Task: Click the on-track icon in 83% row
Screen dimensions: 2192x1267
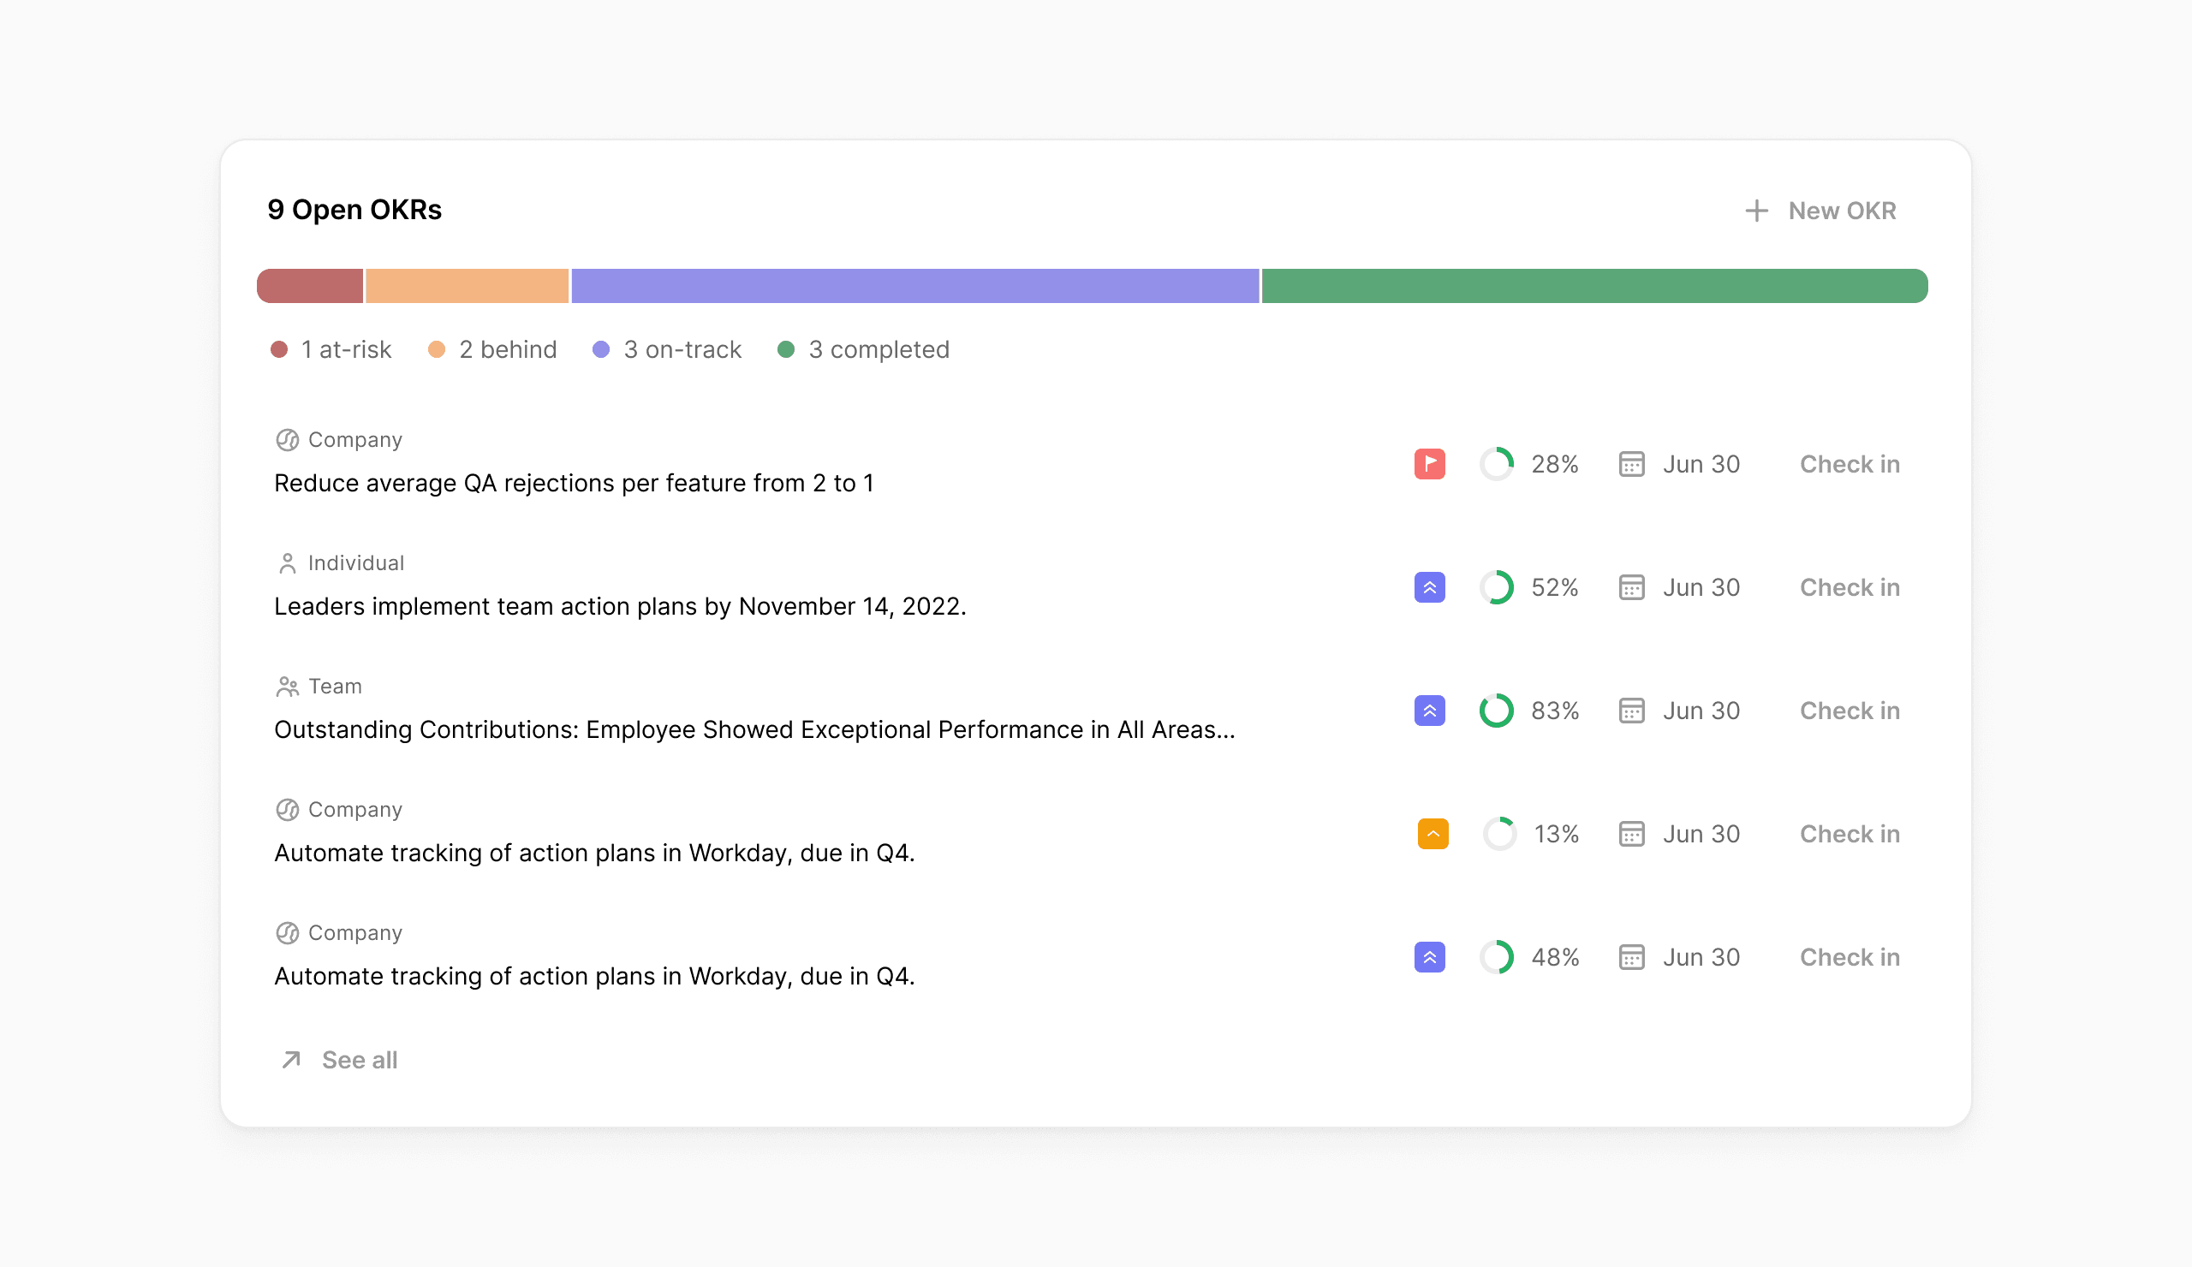Action: [1429, 711]
